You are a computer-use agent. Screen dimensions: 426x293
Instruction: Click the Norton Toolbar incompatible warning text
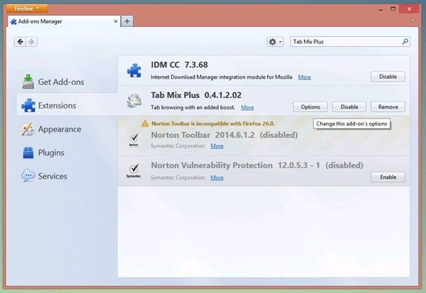(213, 123)
